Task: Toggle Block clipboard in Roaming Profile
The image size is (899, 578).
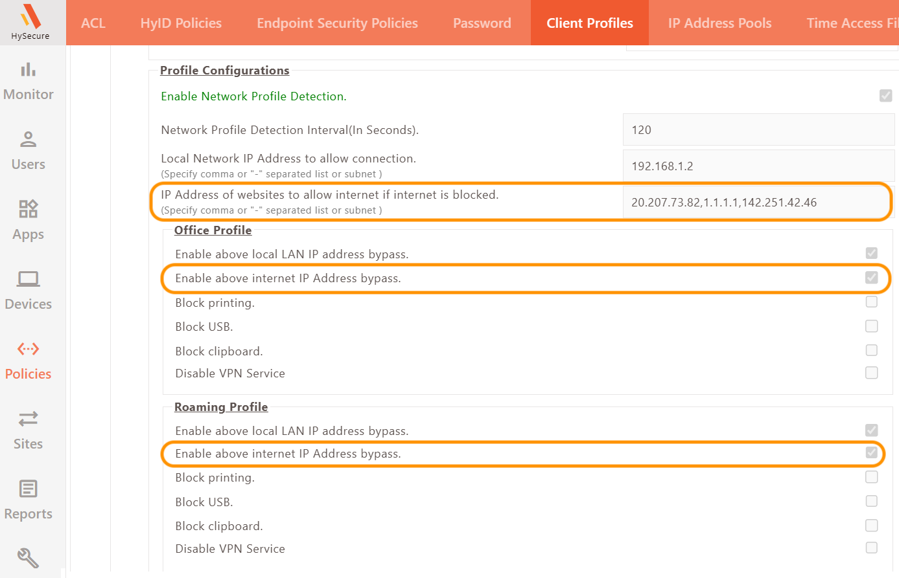Action: (872, 525)
